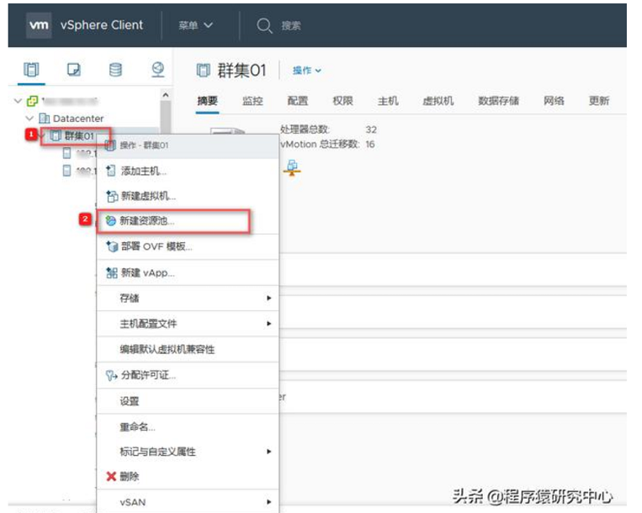Click the cluster icon in context menu header
The width and height of the screenshot is (642, 513).
(x=109, y=145)
